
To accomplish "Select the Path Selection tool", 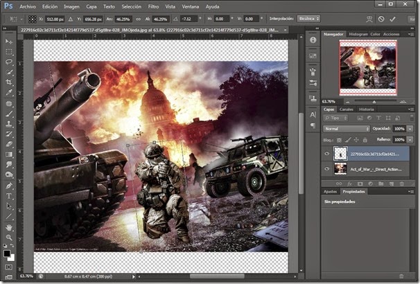I will pyautogui.click(x=9, y=206).
